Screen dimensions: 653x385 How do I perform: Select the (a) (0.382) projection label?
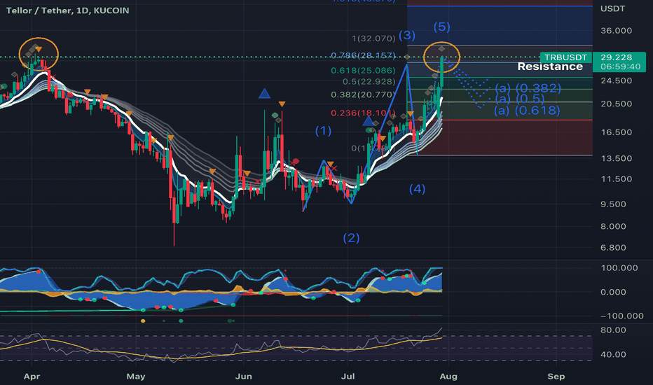pyautogui.click(x=528, y=88)
